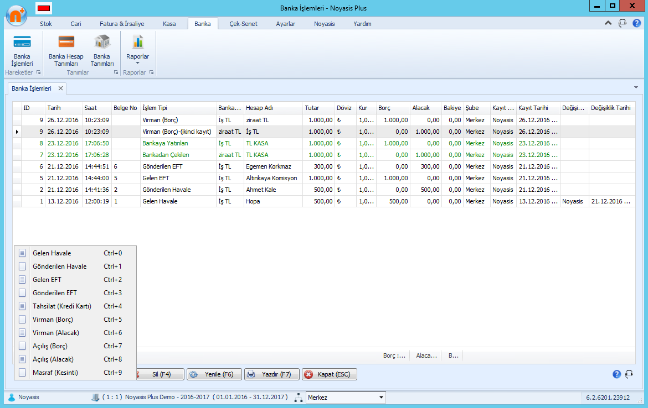Choose Açılış (Alacak) from the menu
648x408 pixels.
pos(75,359)
